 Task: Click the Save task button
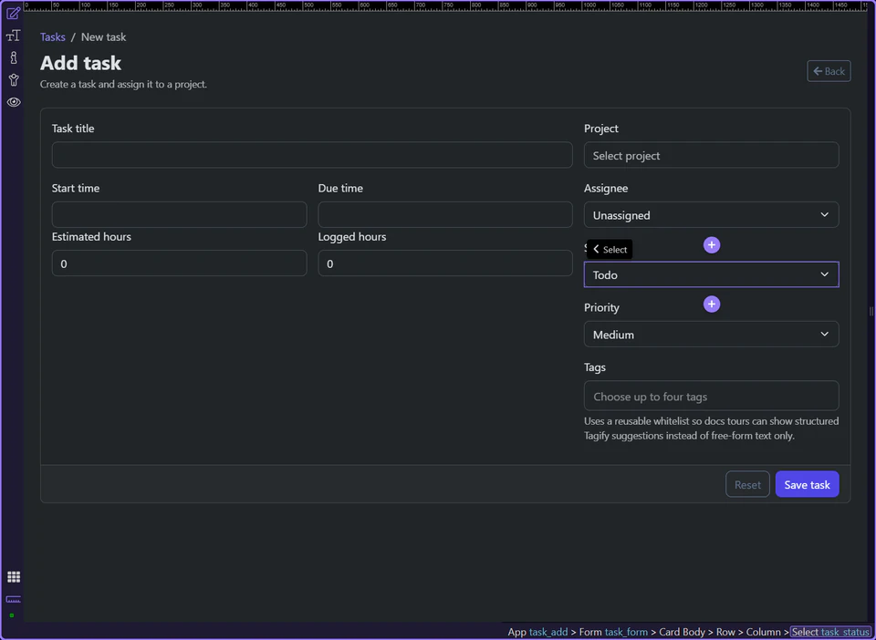click(807, 484)
